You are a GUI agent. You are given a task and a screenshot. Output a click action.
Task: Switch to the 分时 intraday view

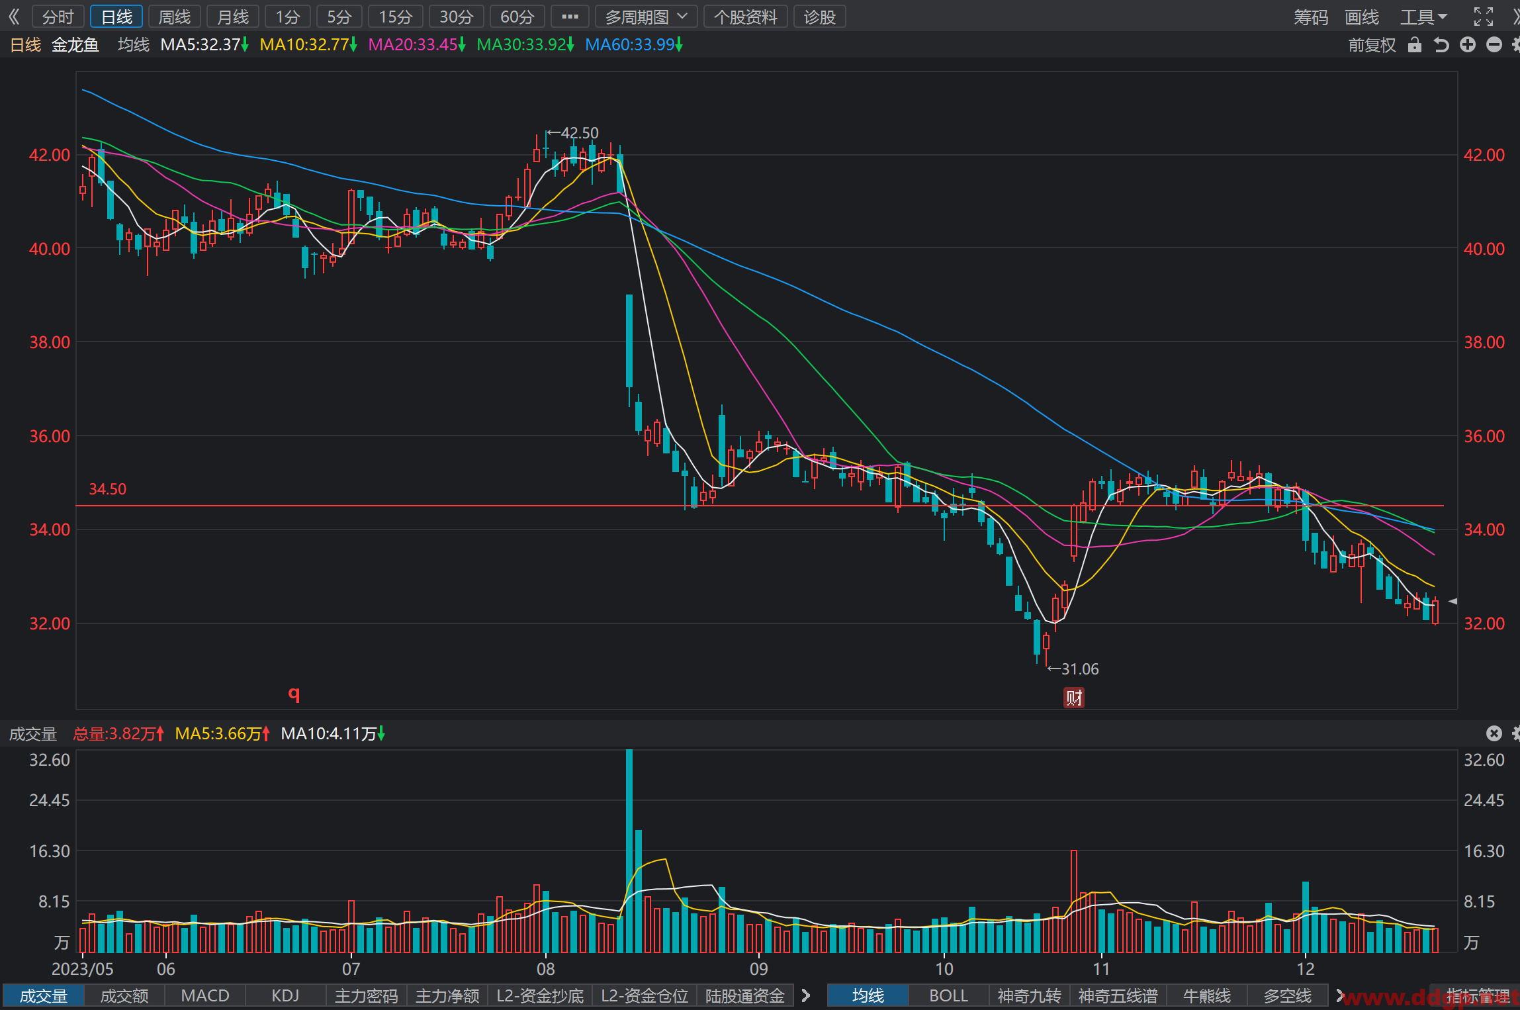click(x=58, y=17)
